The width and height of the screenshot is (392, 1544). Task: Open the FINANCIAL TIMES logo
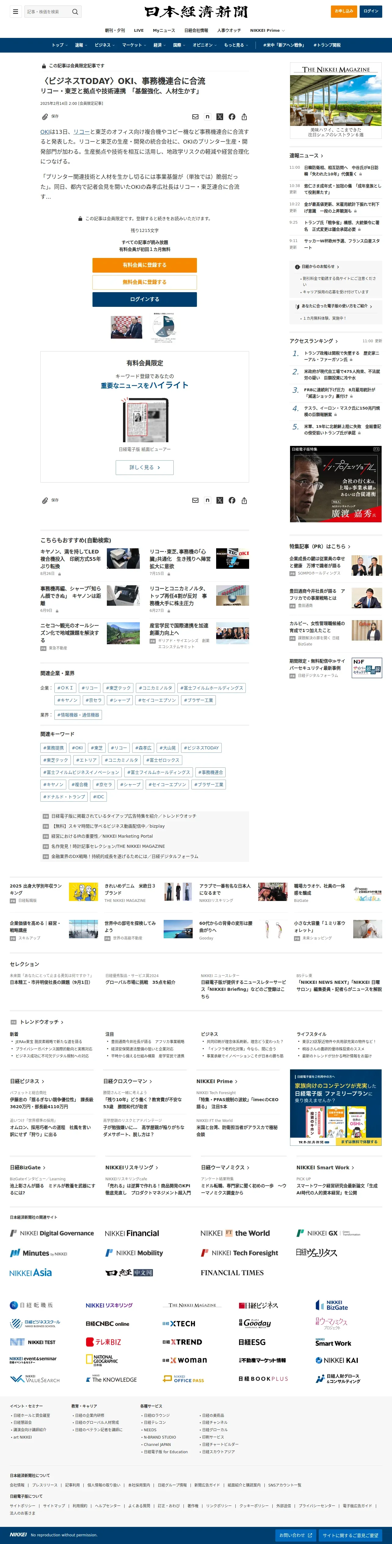232,1273
